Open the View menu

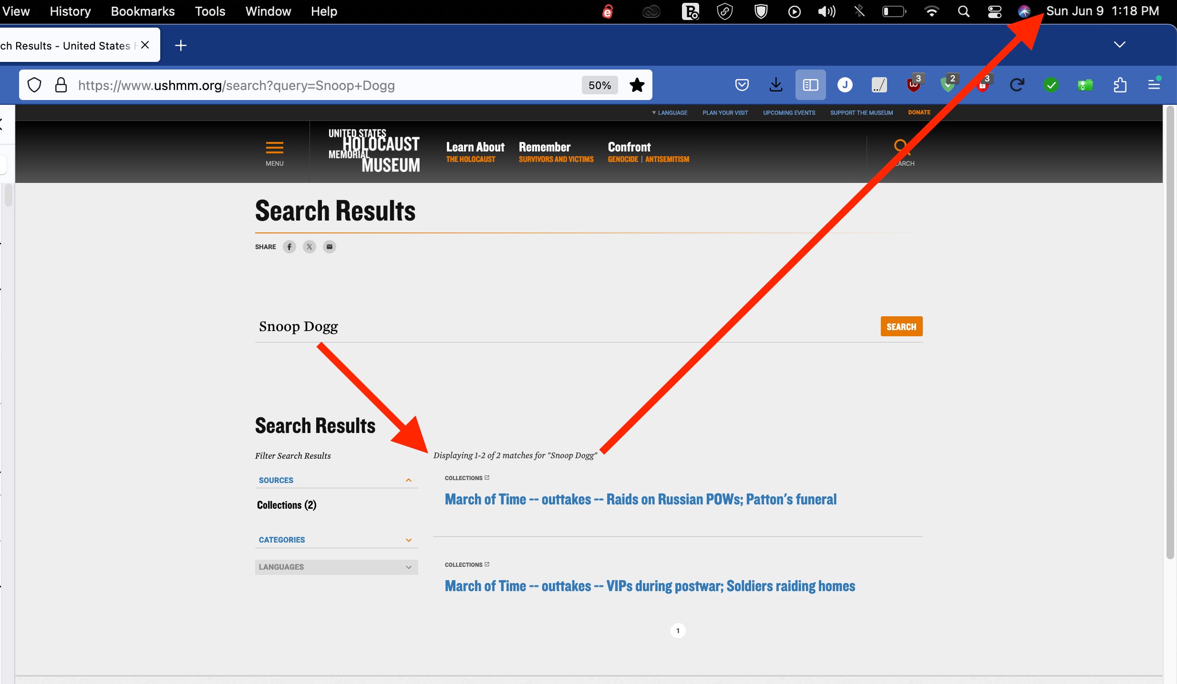[x=16, y=11]
